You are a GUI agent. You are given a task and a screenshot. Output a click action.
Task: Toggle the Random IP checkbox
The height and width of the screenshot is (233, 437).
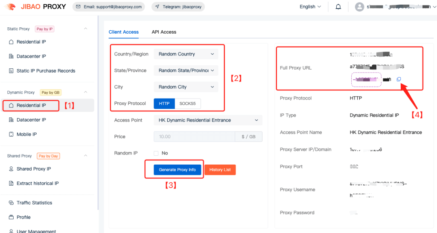pyautogui.click(x=156, y=153)
